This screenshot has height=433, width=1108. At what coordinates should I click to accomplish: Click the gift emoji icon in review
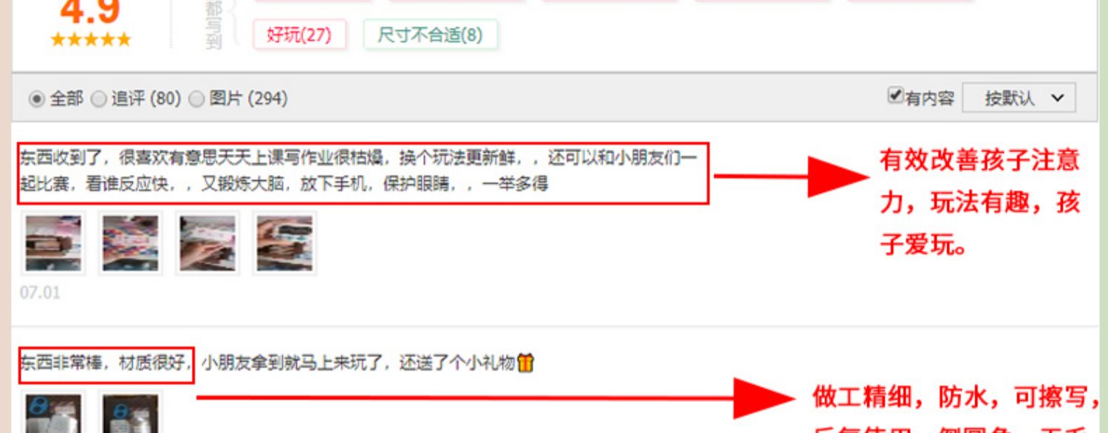pyautogui.click(x=525, y=363)
